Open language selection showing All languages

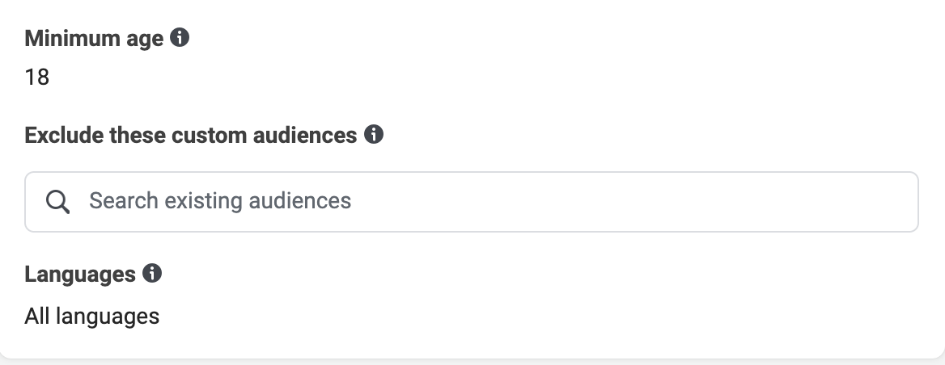tap(92, 316)
